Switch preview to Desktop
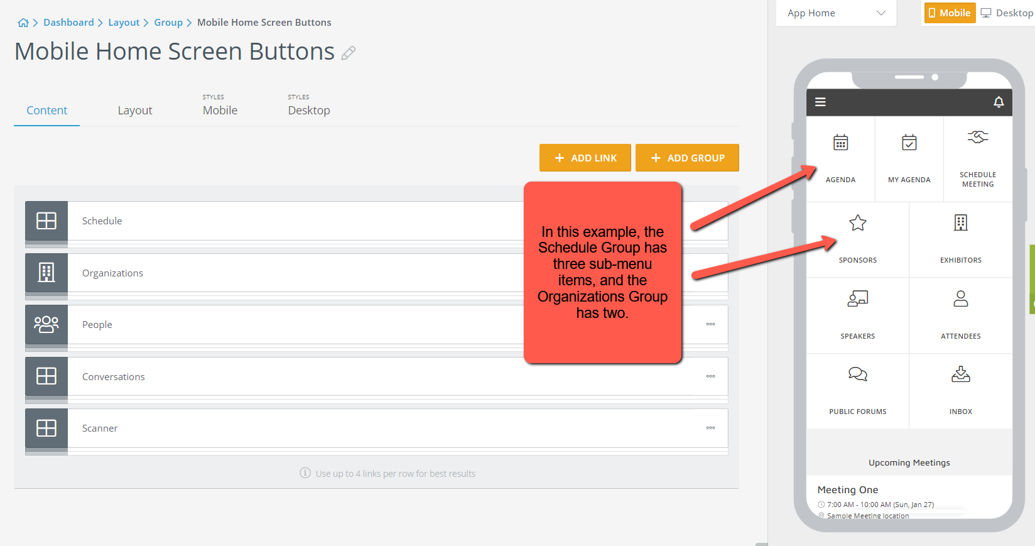This screenshot has height=546, width=1035. click(1007, 13)
